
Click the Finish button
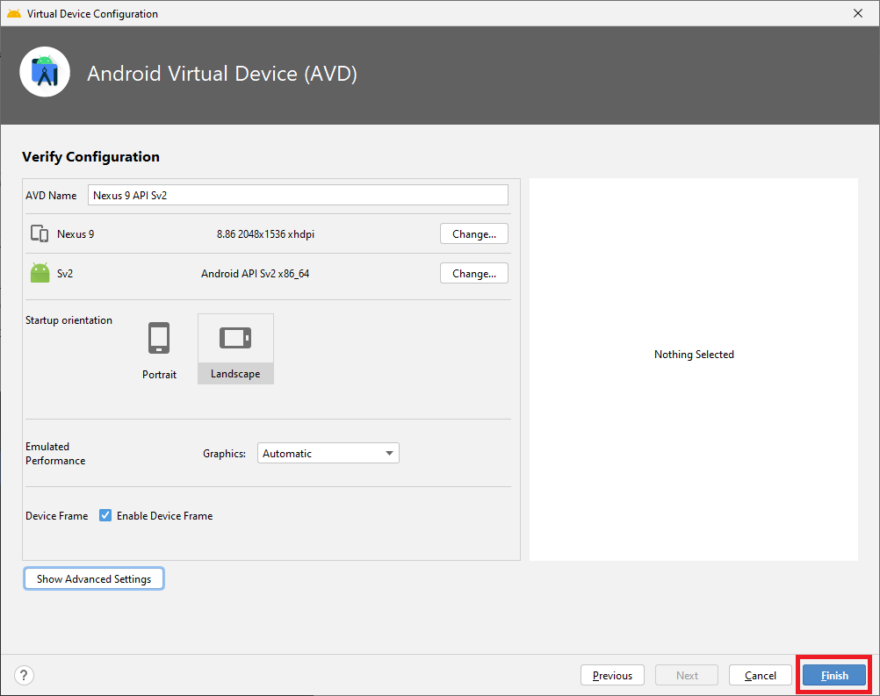point(834,675)
